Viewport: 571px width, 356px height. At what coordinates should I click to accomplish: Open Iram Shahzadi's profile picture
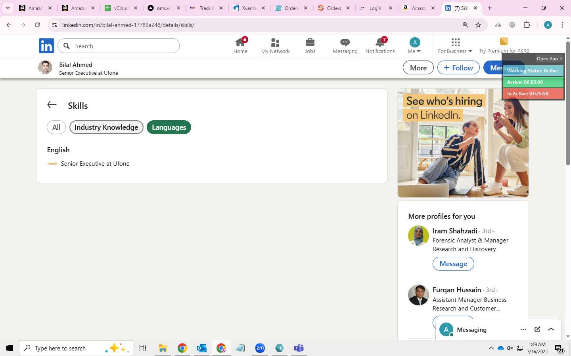(418, 236)
